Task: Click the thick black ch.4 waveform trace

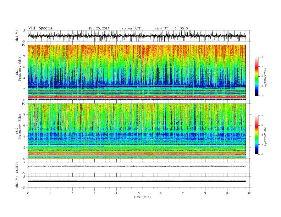Action: point(137,182)
